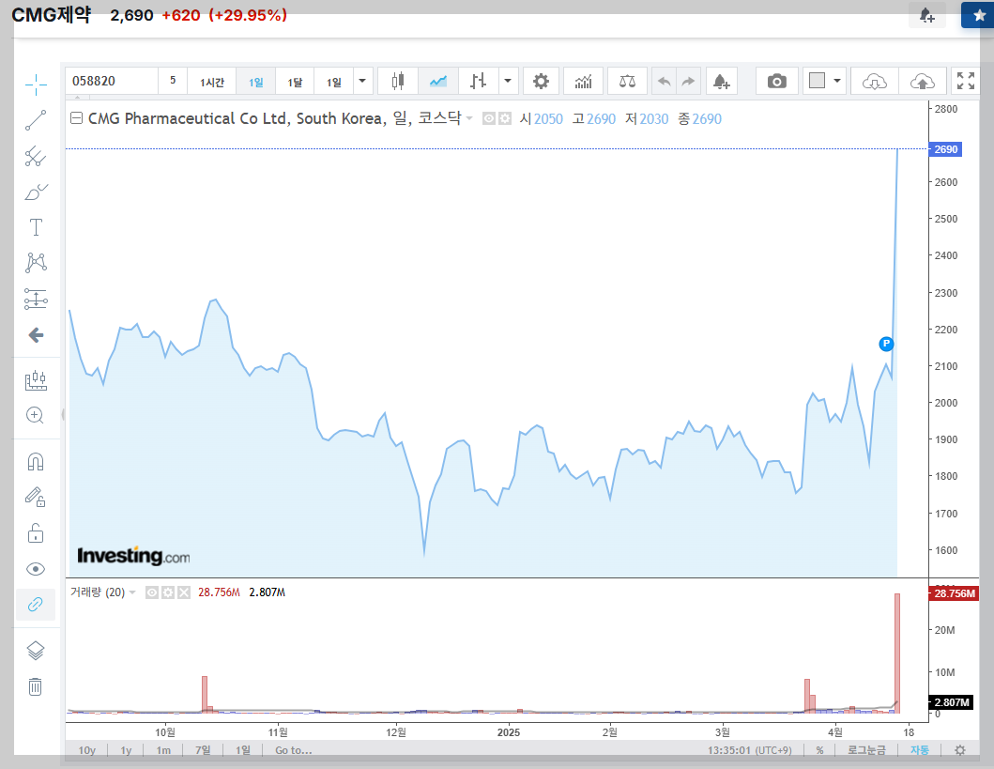
Task: Open the object tree layers icon
Action: (36, 651)
